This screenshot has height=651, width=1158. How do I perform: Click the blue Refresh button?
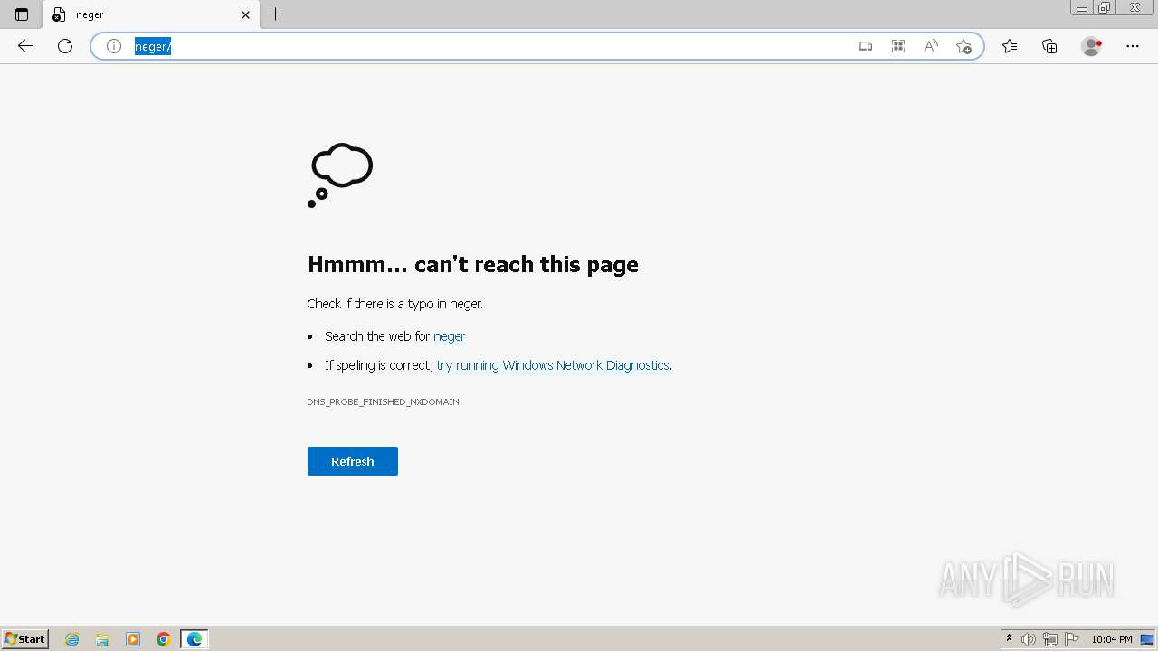click(353, 461)
